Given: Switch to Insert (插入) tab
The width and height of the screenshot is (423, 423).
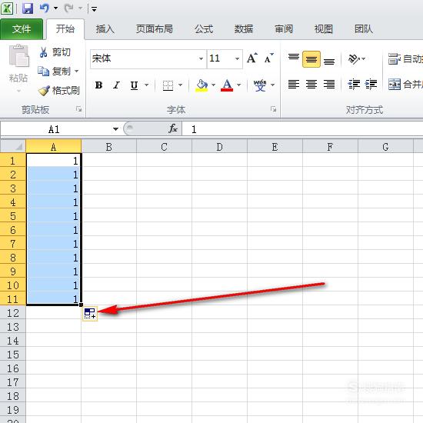Looking at the screenshot, I should [x=105, y=29].
